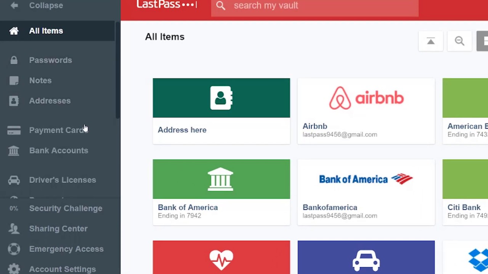Click the Account Settings gear icon
488x274 pixels.
coord(14,269)
